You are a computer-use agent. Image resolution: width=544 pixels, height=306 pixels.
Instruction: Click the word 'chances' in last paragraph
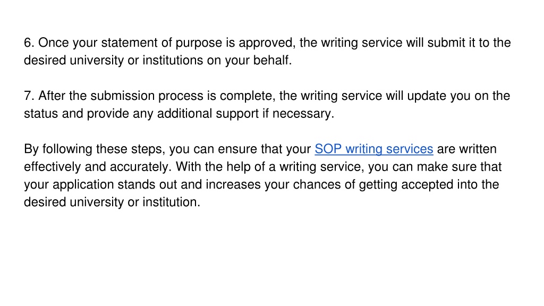click(317, 184)
